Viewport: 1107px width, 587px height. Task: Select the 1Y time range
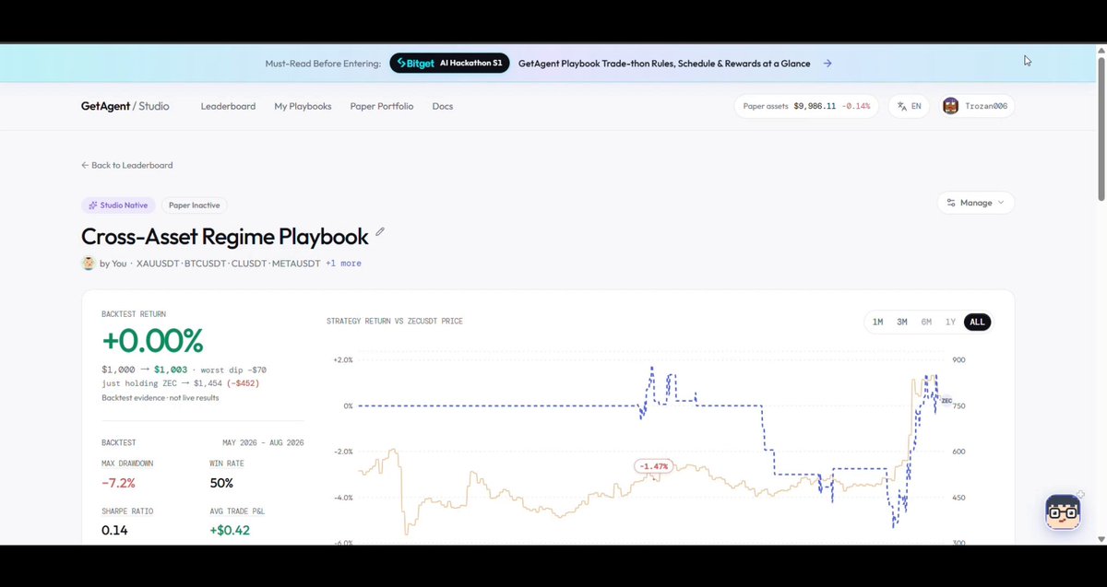click(951, 322)
